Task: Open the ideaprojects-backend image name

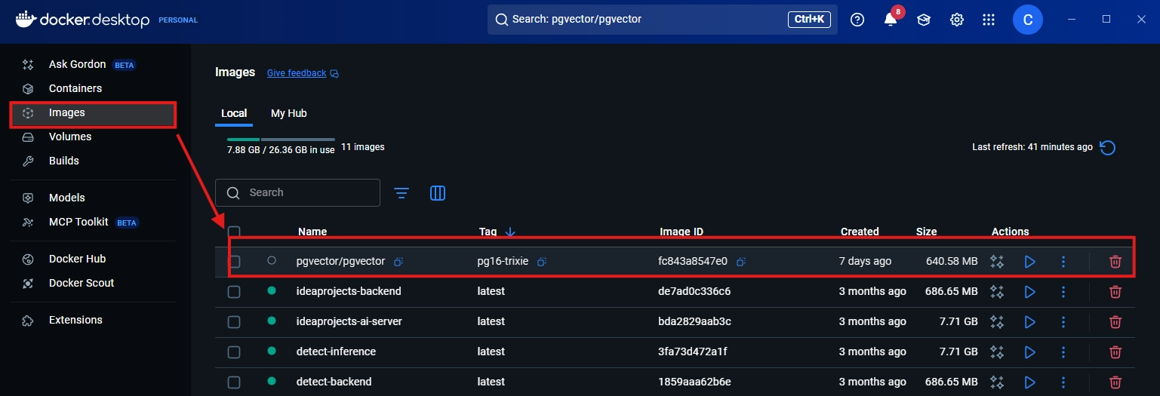Action: [x=349, y=291]
